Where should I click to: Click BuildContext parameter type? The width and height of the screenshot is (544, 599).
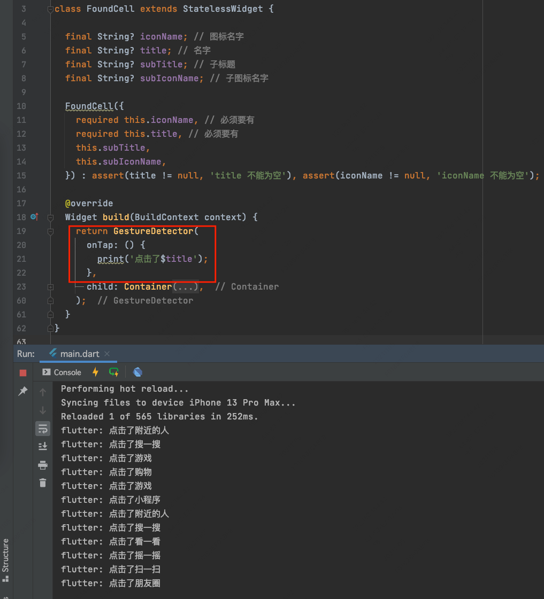166,217
